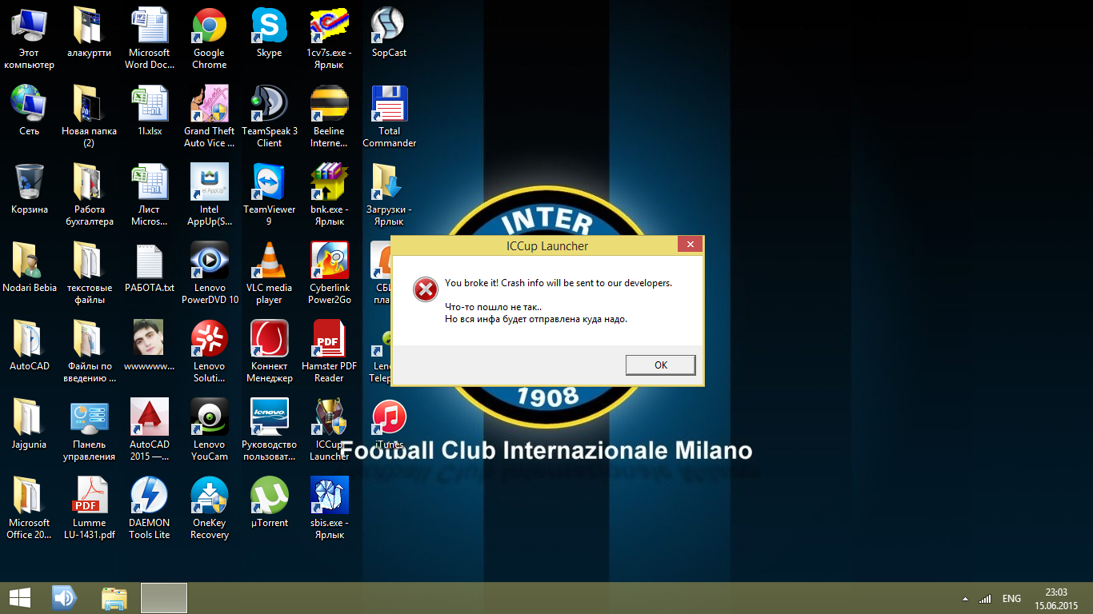Select the Hamster PDF Reader icon

pos(329,352)
